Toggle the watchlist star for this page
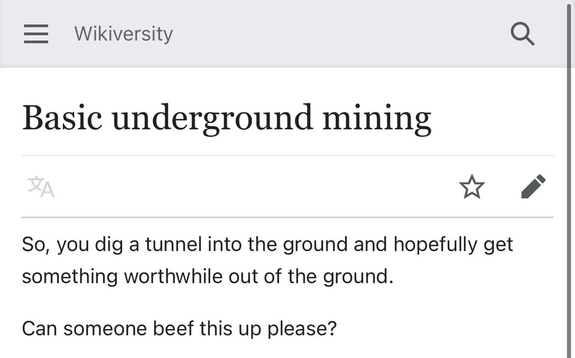 (472, 186)
